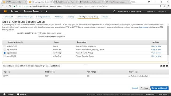Viewport: 171px width, 96px height.
Task: Select Create a new security group radio
Action: click(x=39, y=33)
